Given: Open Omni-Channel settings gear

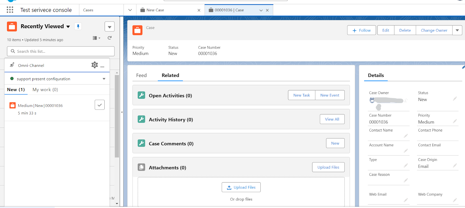Looking at the screenshot, I should point(94,65).
